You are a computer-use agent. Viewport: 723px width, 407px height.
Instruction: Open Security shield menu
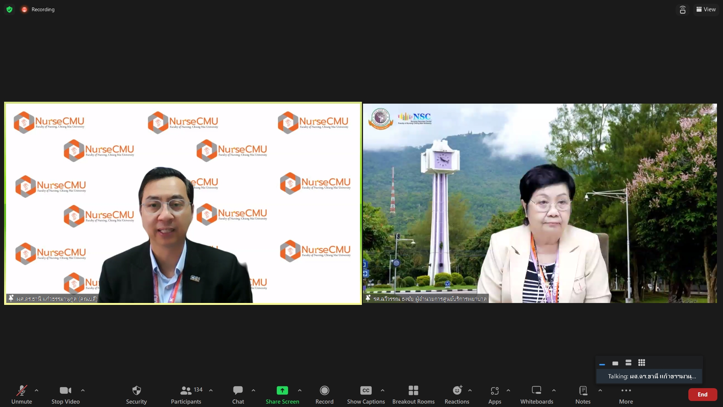pyautogui.click(x=136, y=394)
